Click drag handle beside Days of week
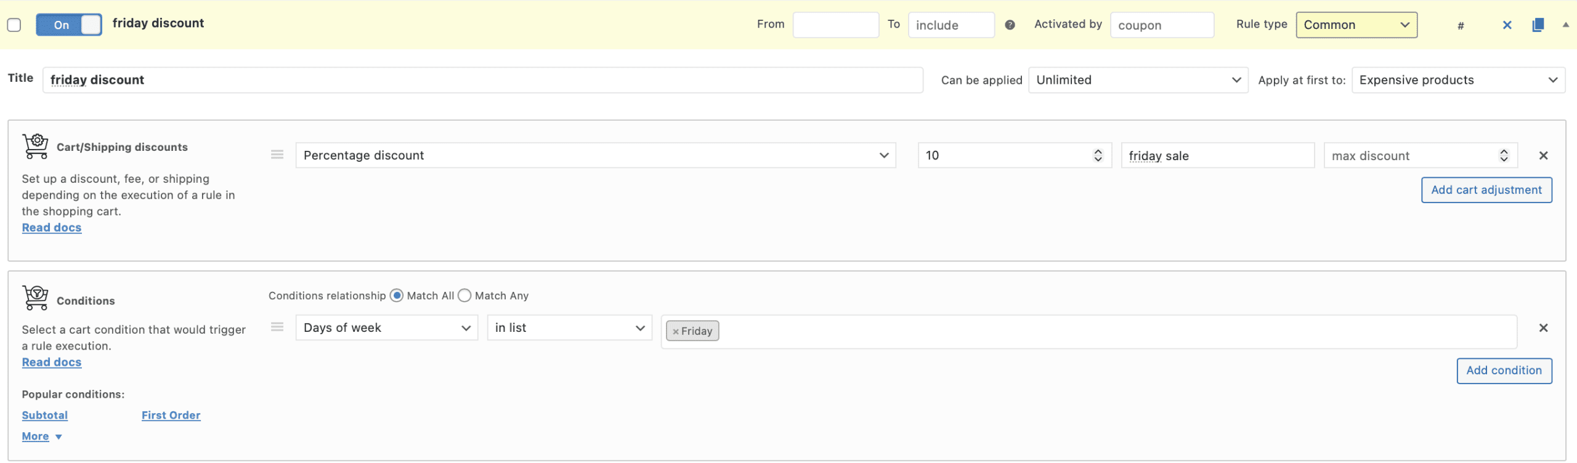1577x463 pixels. (x=277, y=328)
